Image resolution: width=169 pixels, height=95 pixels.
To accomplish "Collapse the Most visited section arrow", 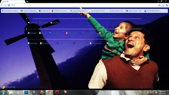I will point(26,29).
